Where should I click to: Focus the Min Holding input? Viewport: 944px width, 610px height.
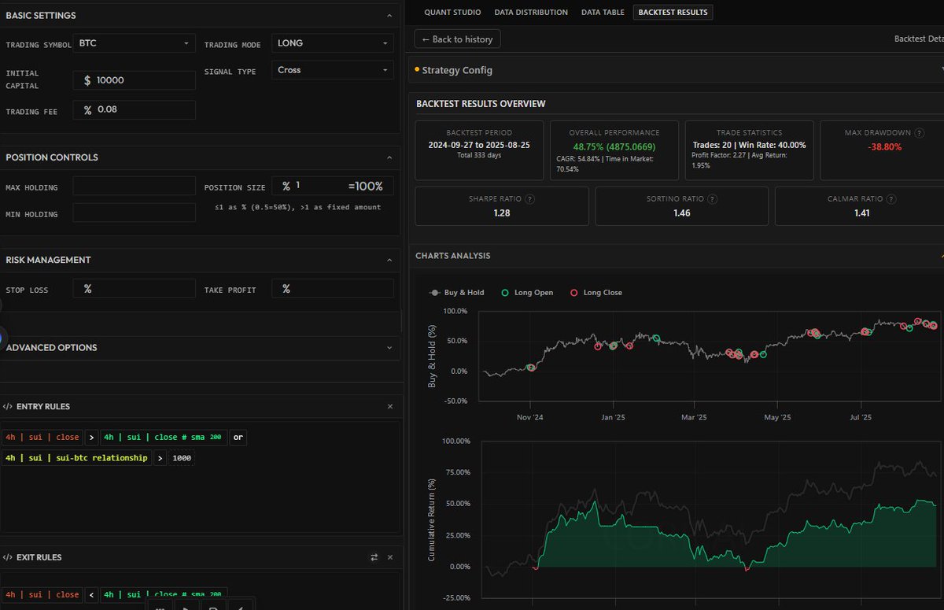[x=135, y=213]
